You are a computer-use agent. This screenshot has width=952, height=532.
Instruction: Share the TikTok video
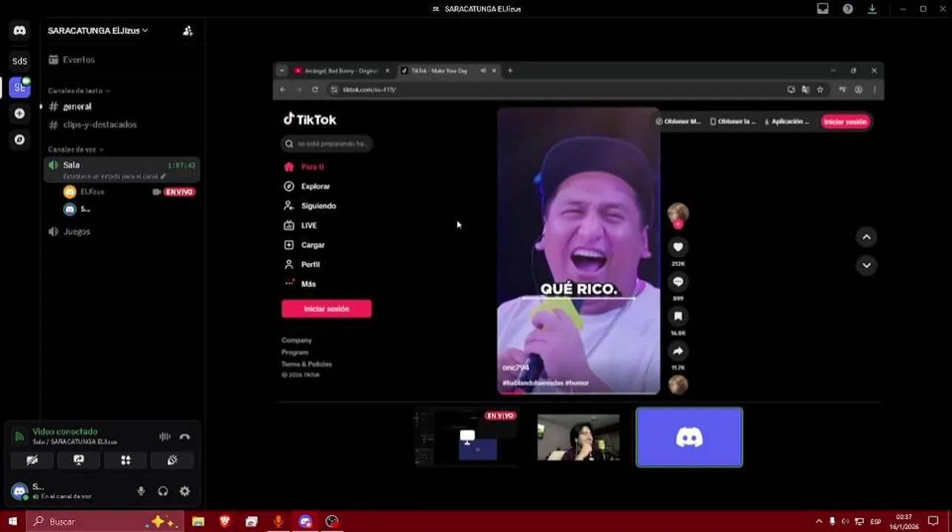tap(678, 351)
